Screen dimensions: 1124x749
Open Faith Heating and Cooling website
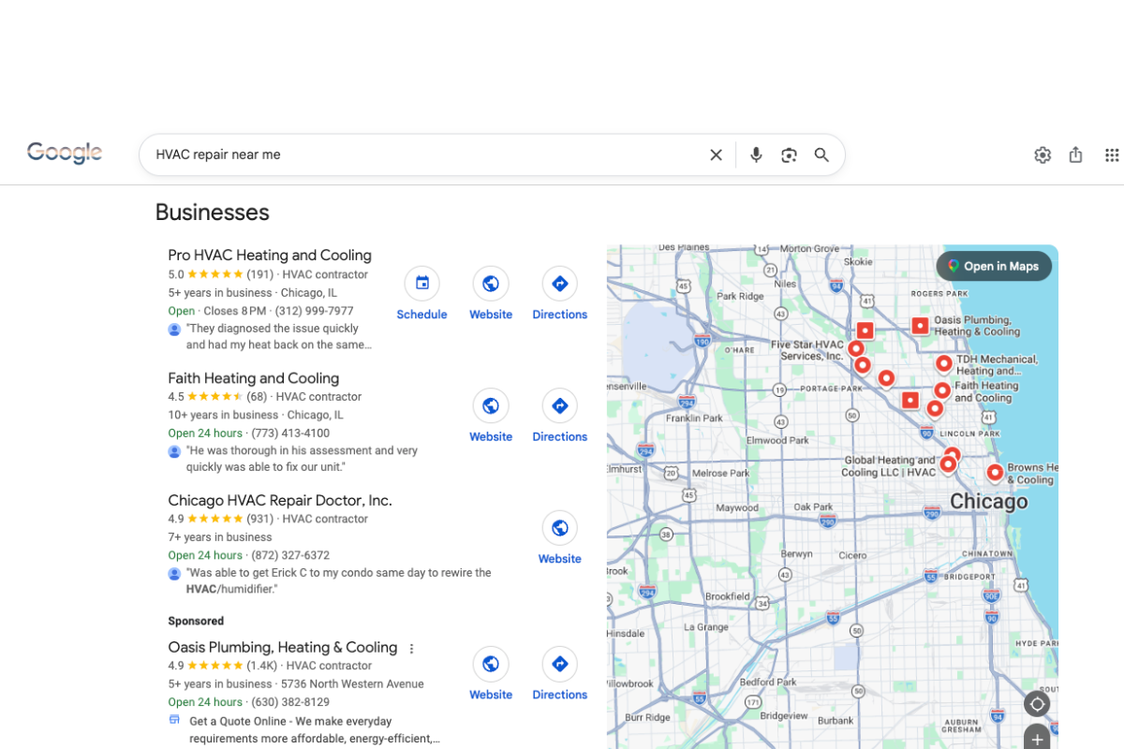point(491,416)
